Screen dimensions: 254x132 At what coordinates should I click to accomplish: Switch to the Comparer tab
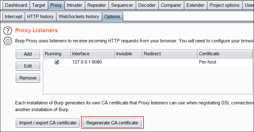171,5
